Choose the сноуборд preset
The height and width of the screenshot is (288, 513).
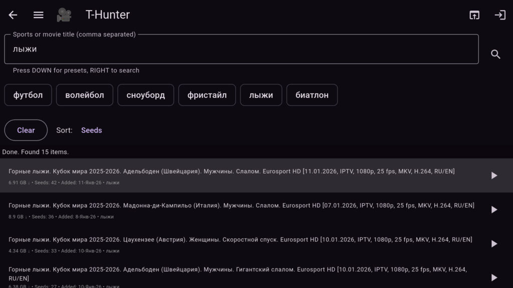point(145,95)
